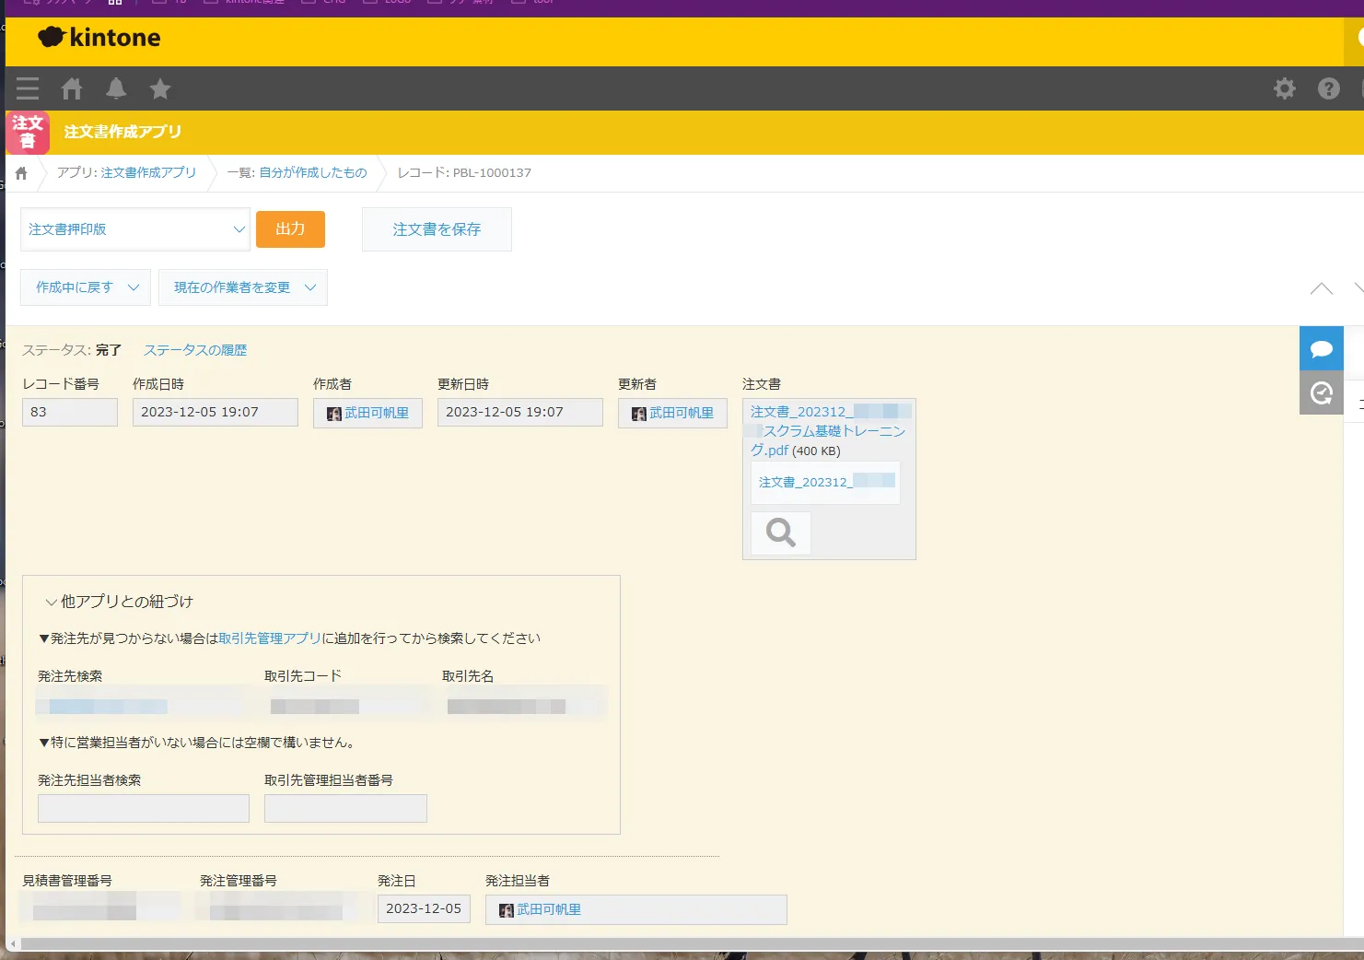The image size is (1364, 960).
Task: Open the 取引先管理アプリ link
Action: tap(270, 638)
